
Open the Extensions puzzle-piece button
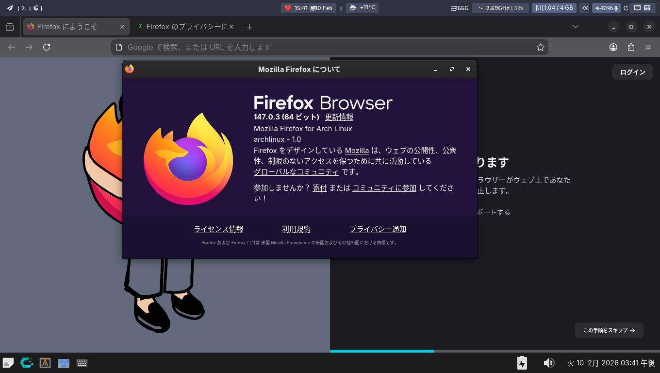[x=631, y=47]
